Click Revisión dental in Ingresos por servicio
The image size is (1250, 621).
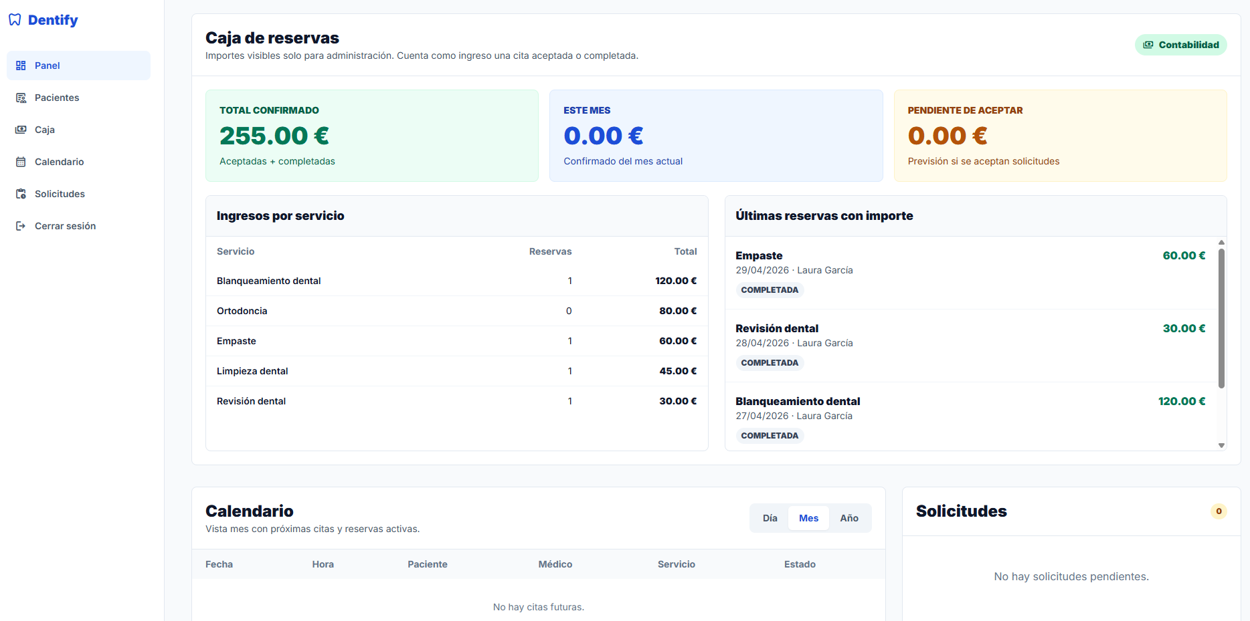click(x=456, y=401)
